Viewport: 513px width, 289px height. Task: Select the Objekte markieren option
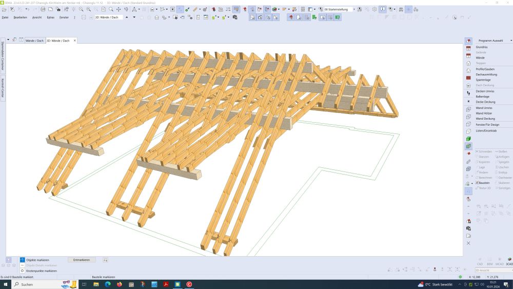coord(37,260)
